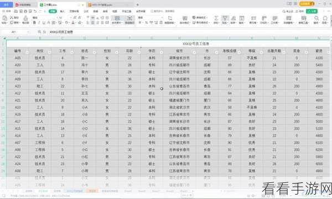The image size is (332, 199).
Task: Open the number format dropdown
Action: coord(151,18)
